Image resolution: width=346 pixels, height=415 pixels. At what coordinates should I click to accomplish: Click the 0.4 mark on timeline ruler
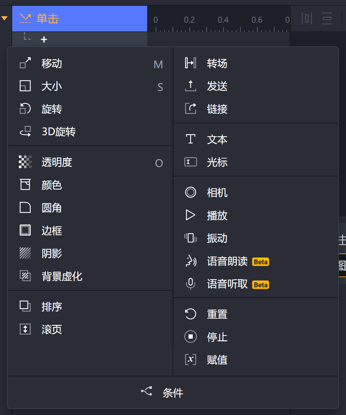click(x=223, y=20)
